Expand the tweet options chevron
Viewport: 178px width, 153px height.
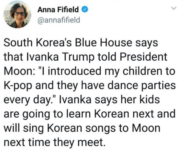[x=174, y=8]
